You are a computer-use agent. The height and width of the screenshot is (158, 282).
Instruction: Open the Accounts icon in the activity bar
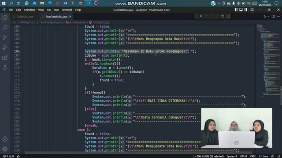point(5,139)
